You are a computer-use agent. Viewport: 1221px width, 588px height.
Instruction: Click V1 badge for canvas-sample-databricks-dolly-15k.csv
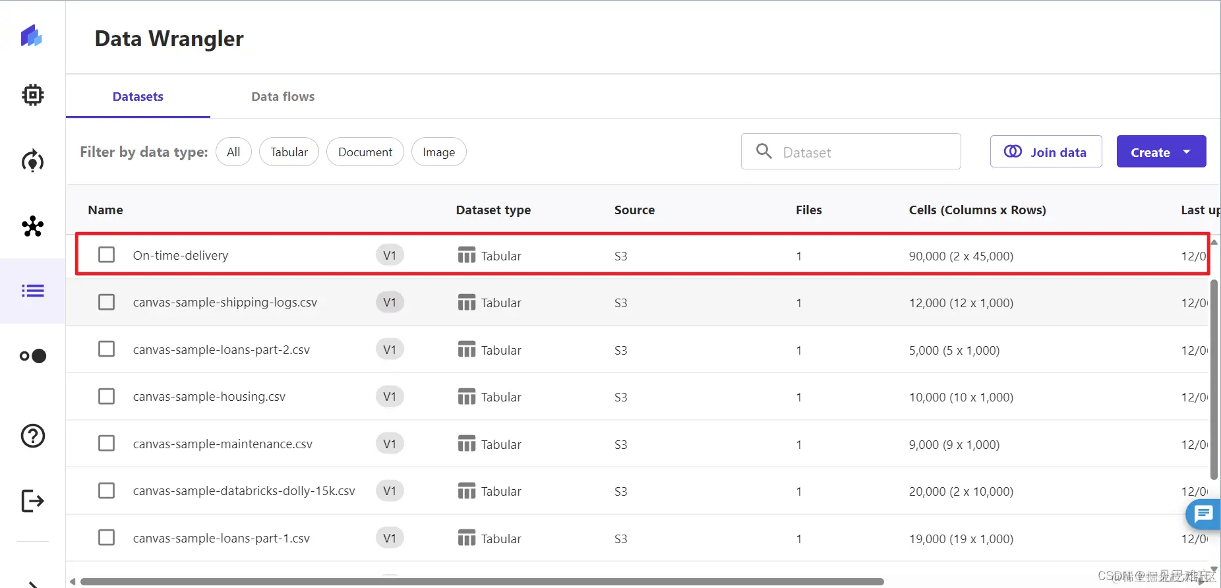(390, 490)
